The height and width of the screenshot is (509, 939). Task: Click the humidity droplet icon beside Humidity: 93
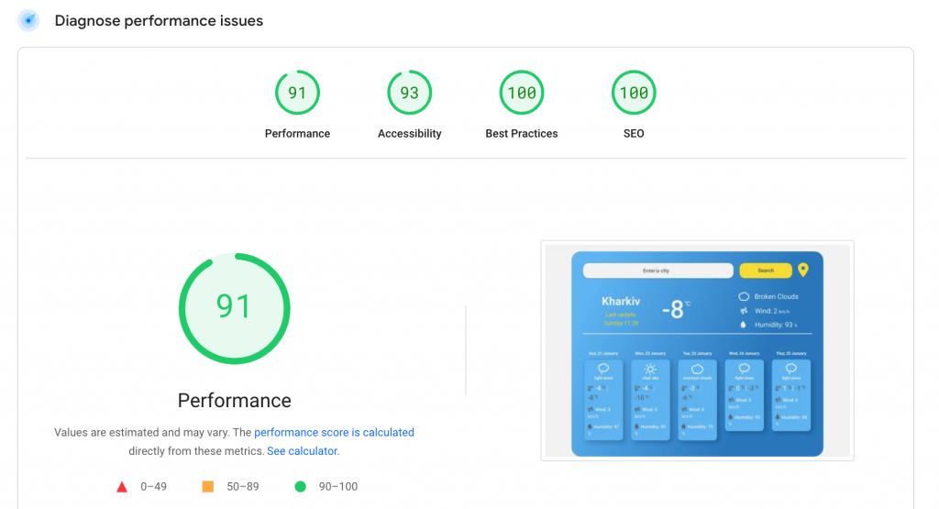[744, 325]
